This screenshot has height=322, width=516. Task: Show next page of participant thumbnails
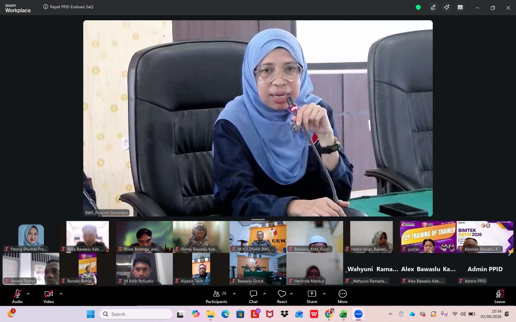pos(510,253)
